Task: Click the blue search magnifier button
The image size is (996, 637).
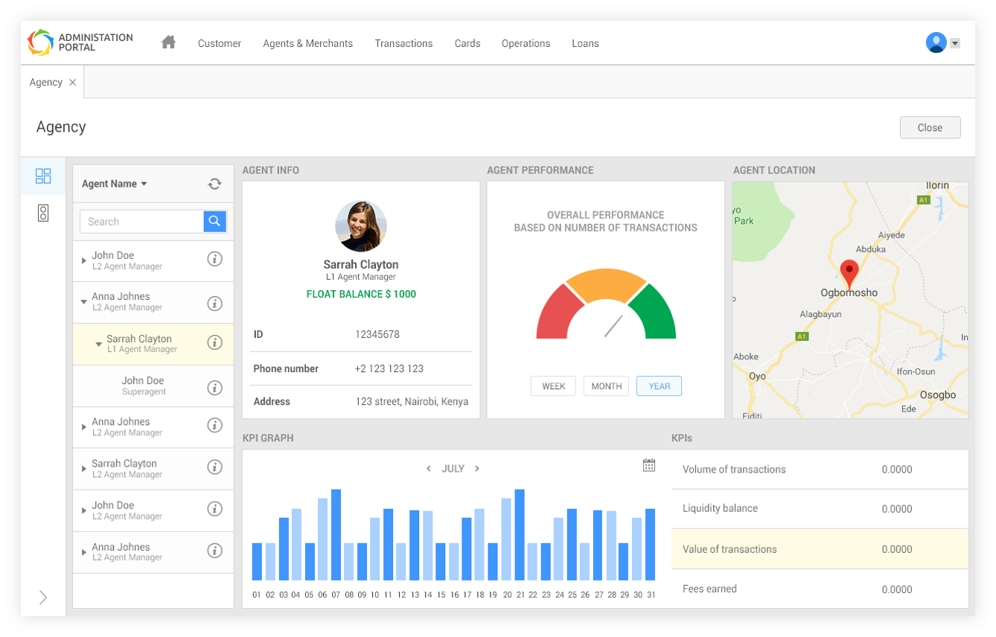Action: 214,221
